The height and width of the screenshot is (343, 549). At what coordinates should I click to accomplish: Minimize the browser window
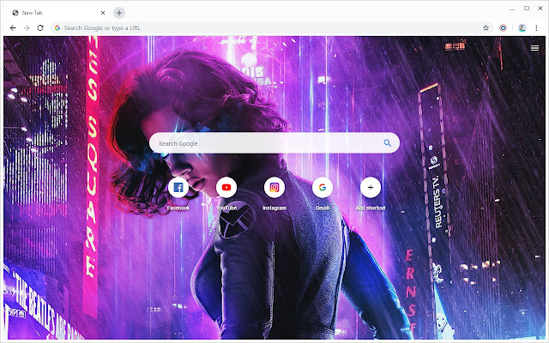click(x=513, y=9)
